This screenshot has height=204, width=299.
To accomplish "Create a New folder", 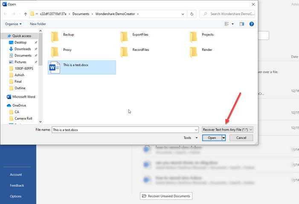I will pyautogui.click(x=38, y=24).
